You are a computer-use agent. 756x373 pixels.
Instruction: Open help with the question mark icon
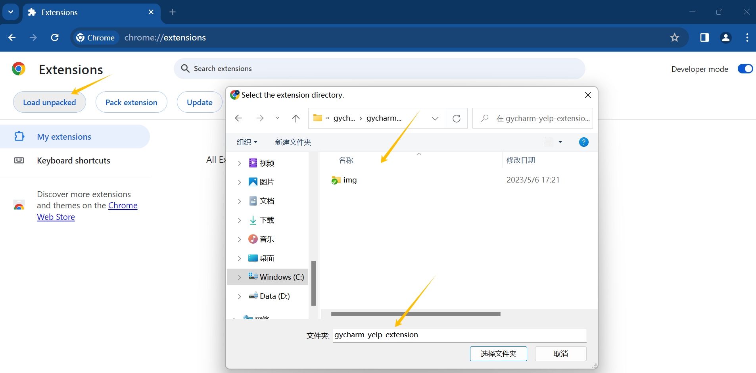coord(583,142)
